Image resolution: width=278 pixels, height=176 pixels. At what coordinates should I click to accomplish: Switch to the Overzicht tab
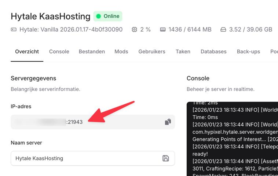click(x=27, y=51)
